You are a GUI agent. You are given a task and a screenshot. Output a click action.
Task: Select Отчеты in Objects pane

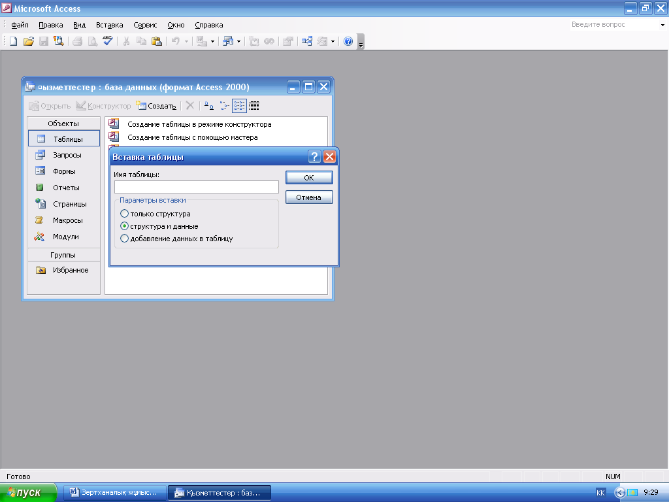click(64, 188)
